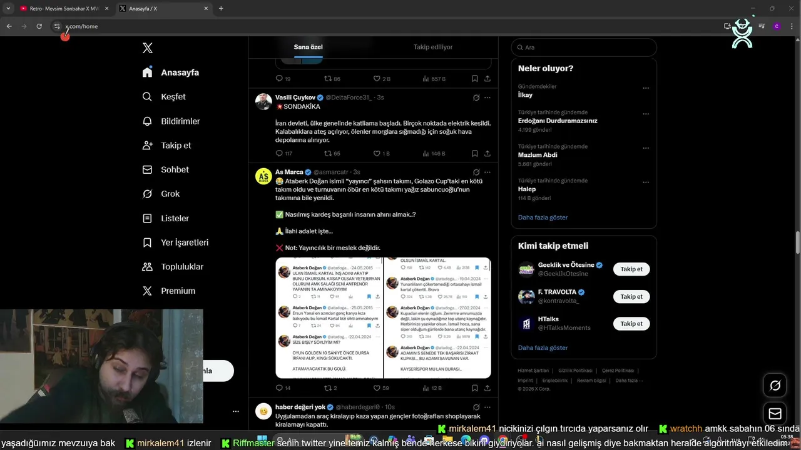The height and width of the screenshot is (450, 801).
Task: Open Yer İşaretleri bookmarks
Action: [175, 242]
